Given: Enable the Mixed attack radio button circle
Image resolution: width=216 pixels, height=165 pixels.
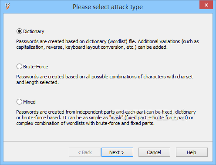Looking at the screenshot, I should click(19, 102).
